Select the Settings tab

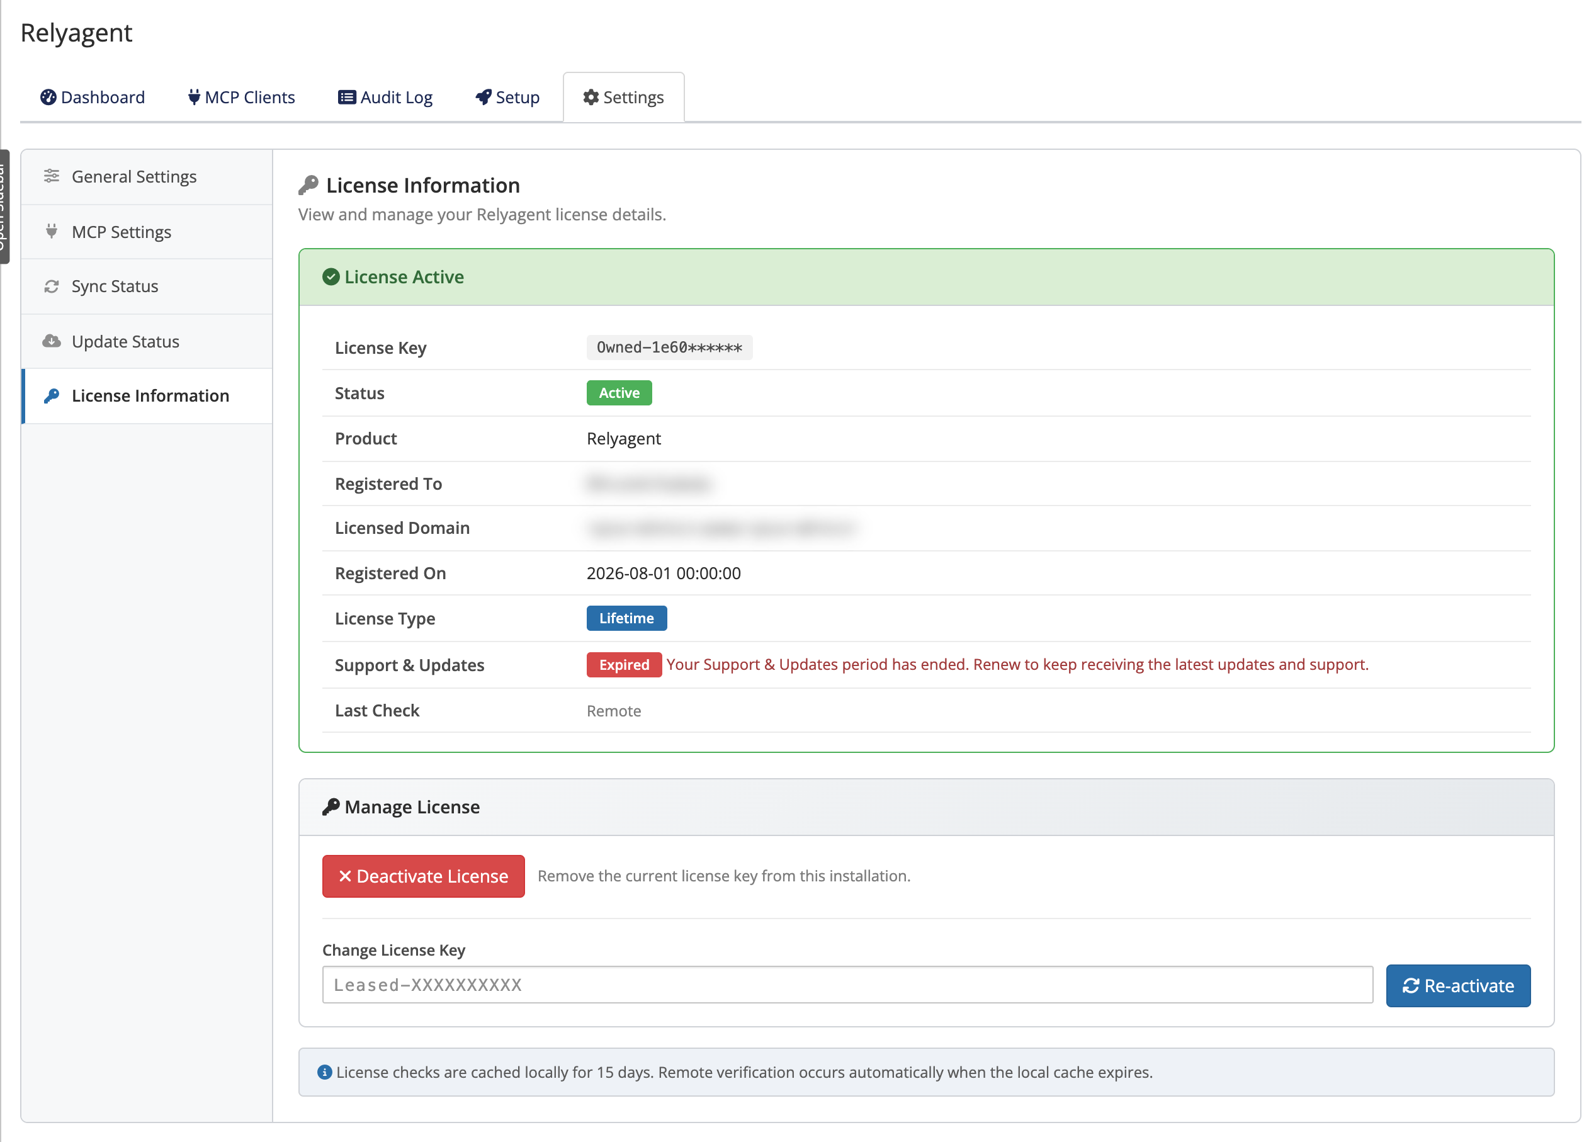[623, 97]
